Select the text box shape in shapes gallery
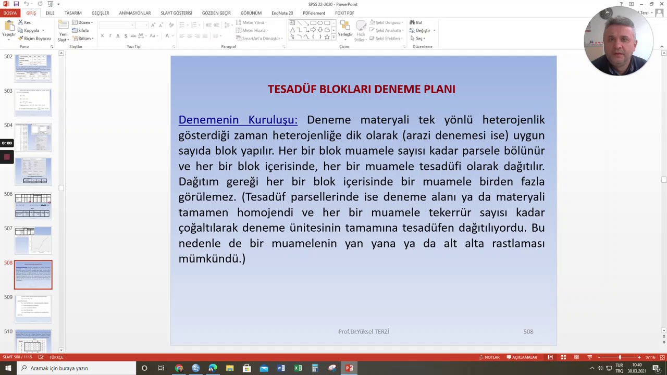Viewport: 667px width, 375px height. [292, 23]
